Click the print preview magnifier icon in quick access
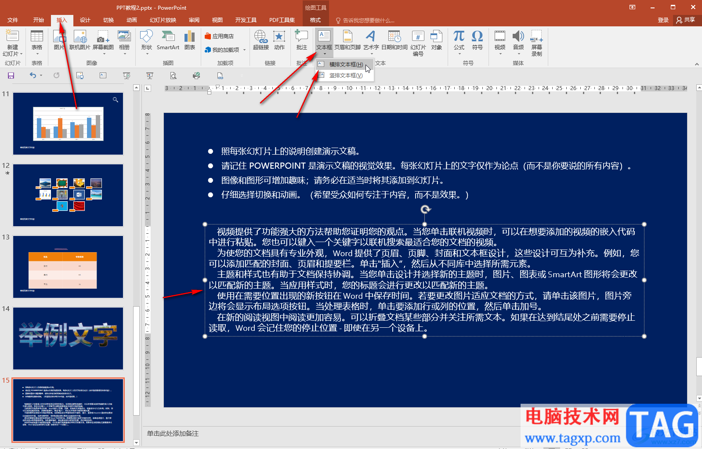Screen dimensions: 702x449 pyautogui.click(x=174, y=76)
